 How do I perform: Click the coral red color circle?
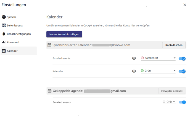coord(142,58)
